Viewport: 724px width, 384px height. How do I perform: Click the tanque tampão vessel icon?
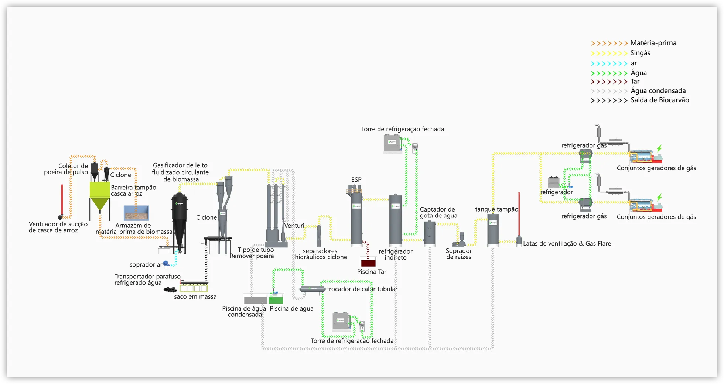pos(493,230)
